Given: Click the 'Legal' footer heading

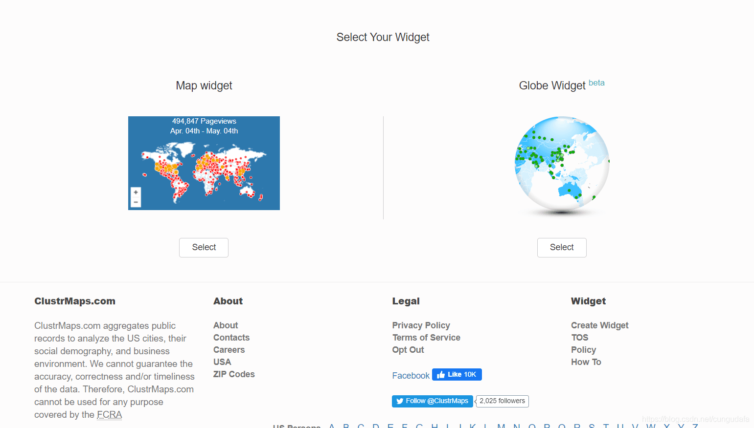Looking at the screenshot, I should point(406,301).
